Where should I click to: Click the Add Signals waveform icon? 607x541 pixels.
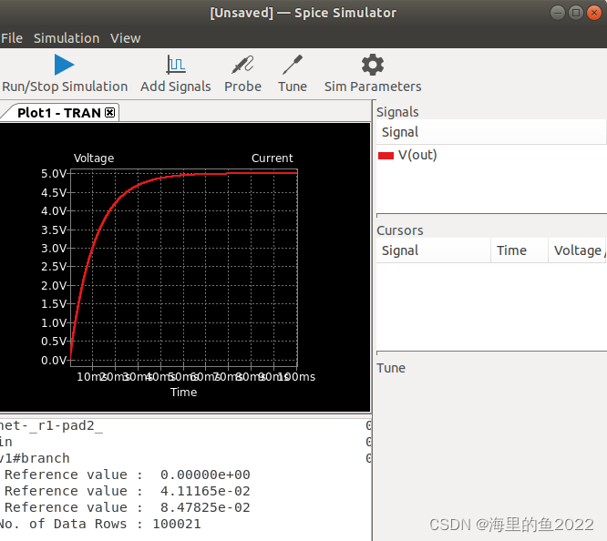pyautogui.click(x=176, y=65)
